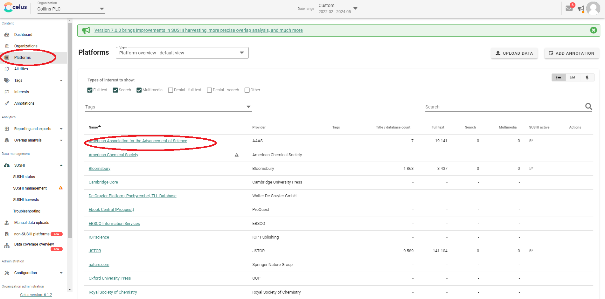Open the Platform overview view dropdown
The image size is (605, 299).
coord(182,53)
